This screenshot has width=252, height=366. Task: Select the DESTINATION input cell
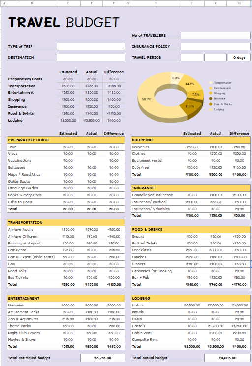point(91,57)
